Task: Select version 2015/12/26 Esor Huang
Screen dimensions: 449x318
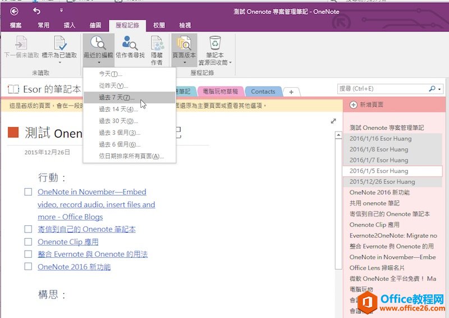Action: click(x=392, y=182)
